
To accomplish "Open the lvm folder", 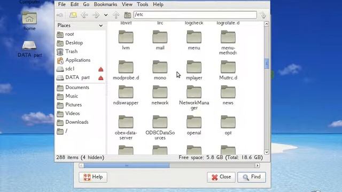I will coord(126,41).
